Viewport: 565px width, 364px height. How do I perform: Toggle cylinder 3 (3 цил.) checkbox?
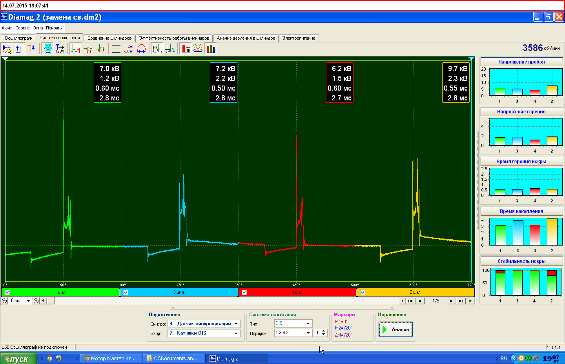(x=126, y=292)
